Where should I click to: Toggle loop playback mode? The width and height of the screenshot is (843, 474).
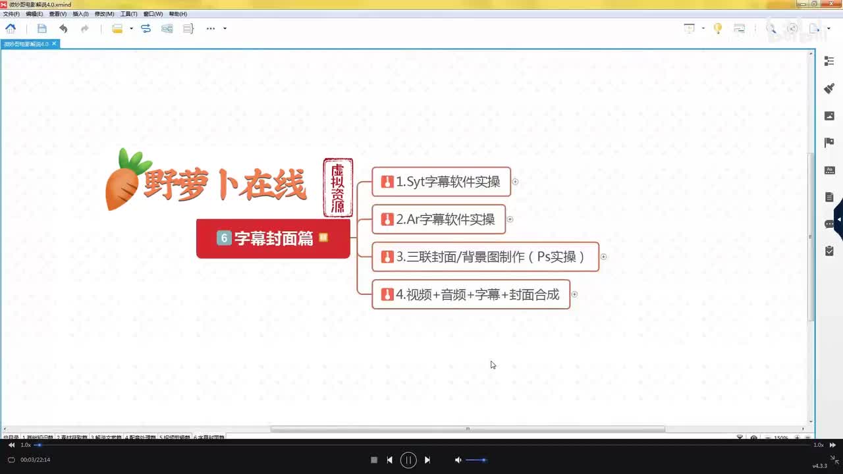(x=11, y=460)
